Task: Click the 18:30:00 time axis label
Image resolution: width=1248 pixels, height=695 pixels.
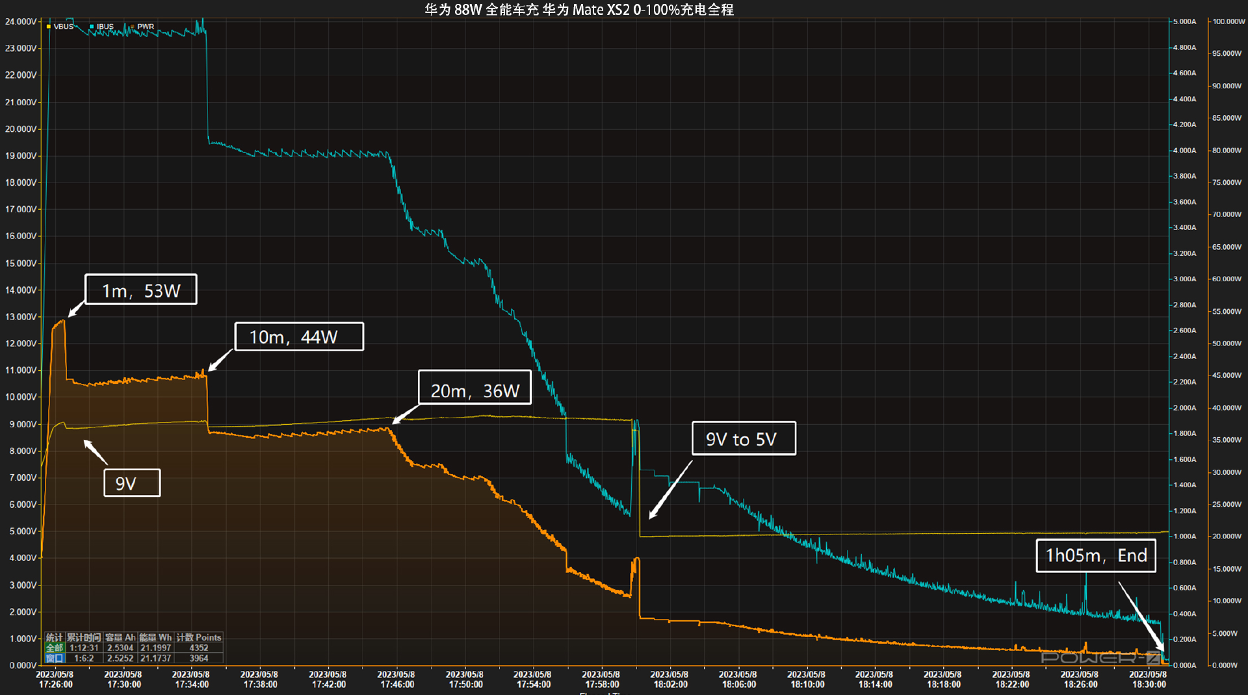Action: coord(1149,685)
